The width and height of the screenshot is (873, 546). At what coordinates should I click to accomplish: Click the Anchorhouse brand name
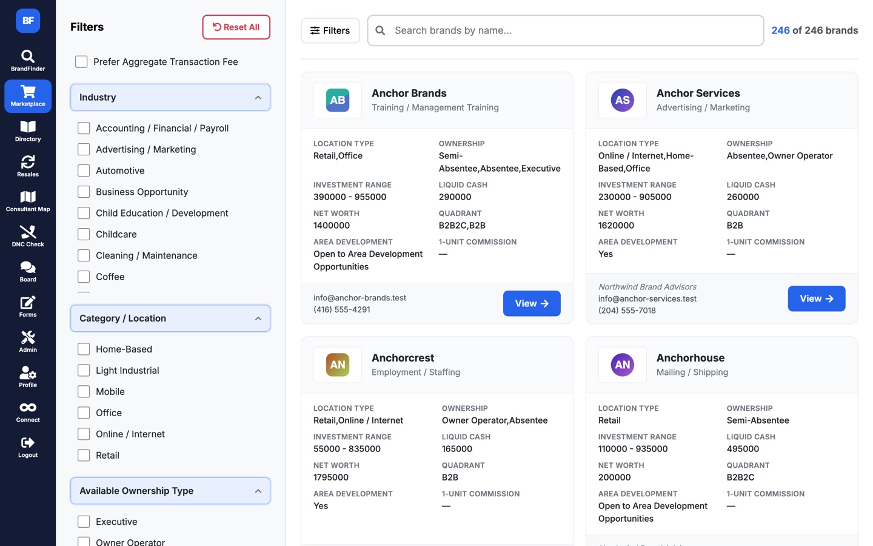pyautogui.click(x=691, y=358)
